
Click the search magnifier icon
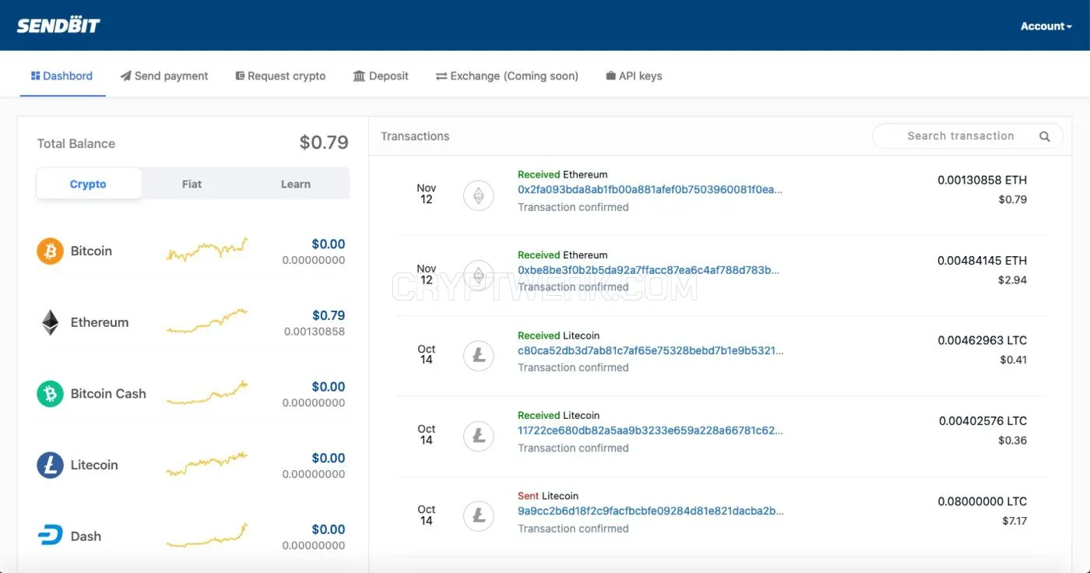tap(1045, 136)
